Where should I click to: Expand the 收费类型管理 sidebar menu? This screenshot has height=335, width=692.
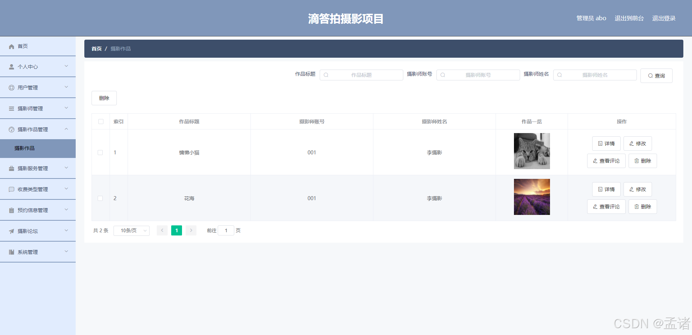(32, 189)
